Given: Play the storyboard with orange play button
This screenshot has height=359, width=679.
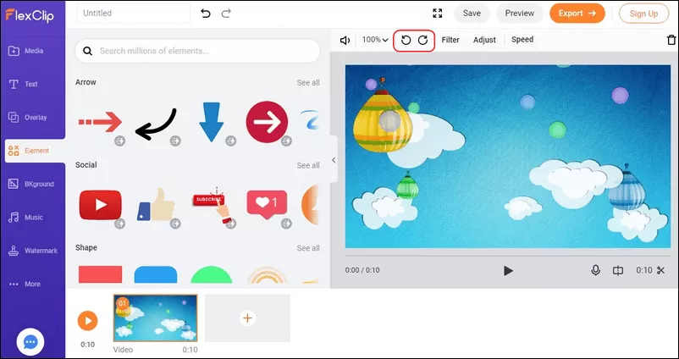Looking at the screenshot, I should click(x=87, y=321).
